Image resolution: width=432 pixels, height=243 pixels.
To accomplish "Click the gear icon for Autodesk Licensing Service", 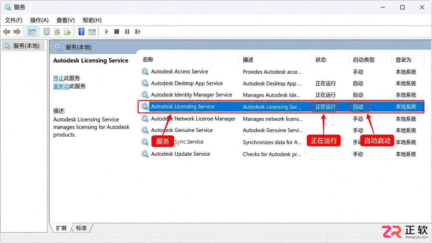I will point(145,106).
